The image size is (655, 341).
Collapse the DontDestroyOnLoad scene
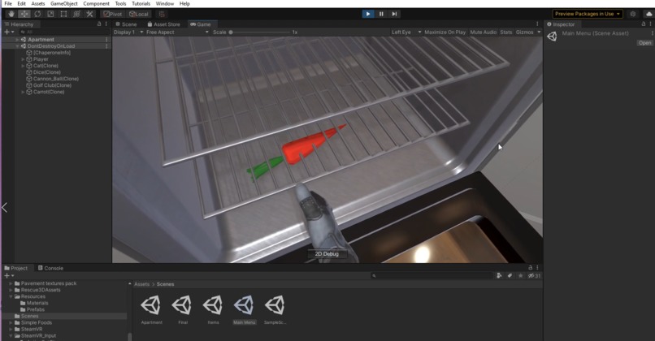[x=17, y=46]
